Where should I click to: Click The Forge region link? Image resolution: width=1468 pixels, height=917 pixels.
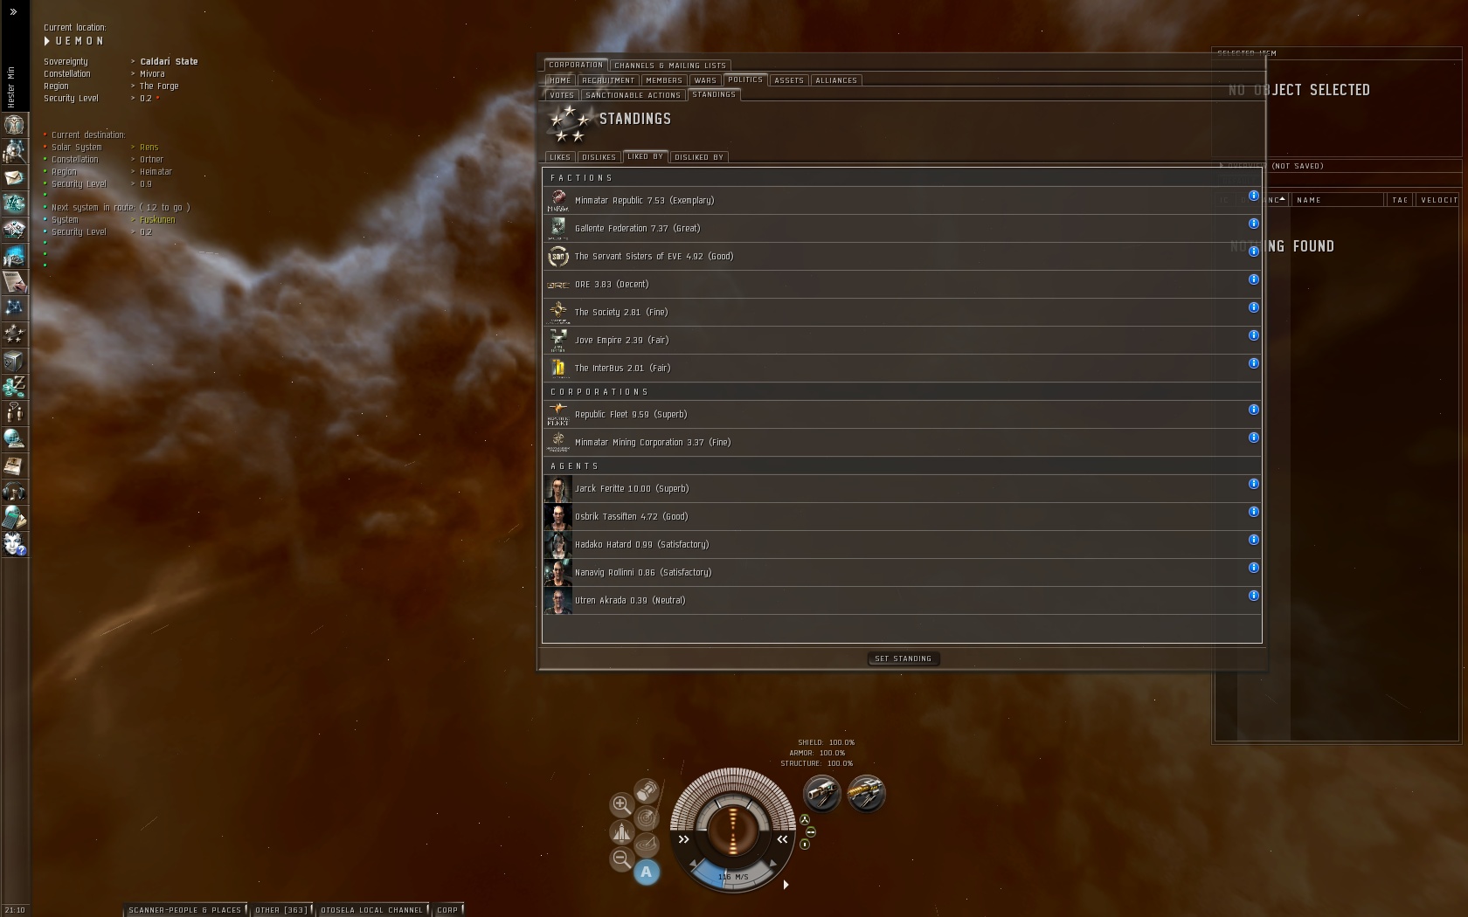click(x=159, y=86)
